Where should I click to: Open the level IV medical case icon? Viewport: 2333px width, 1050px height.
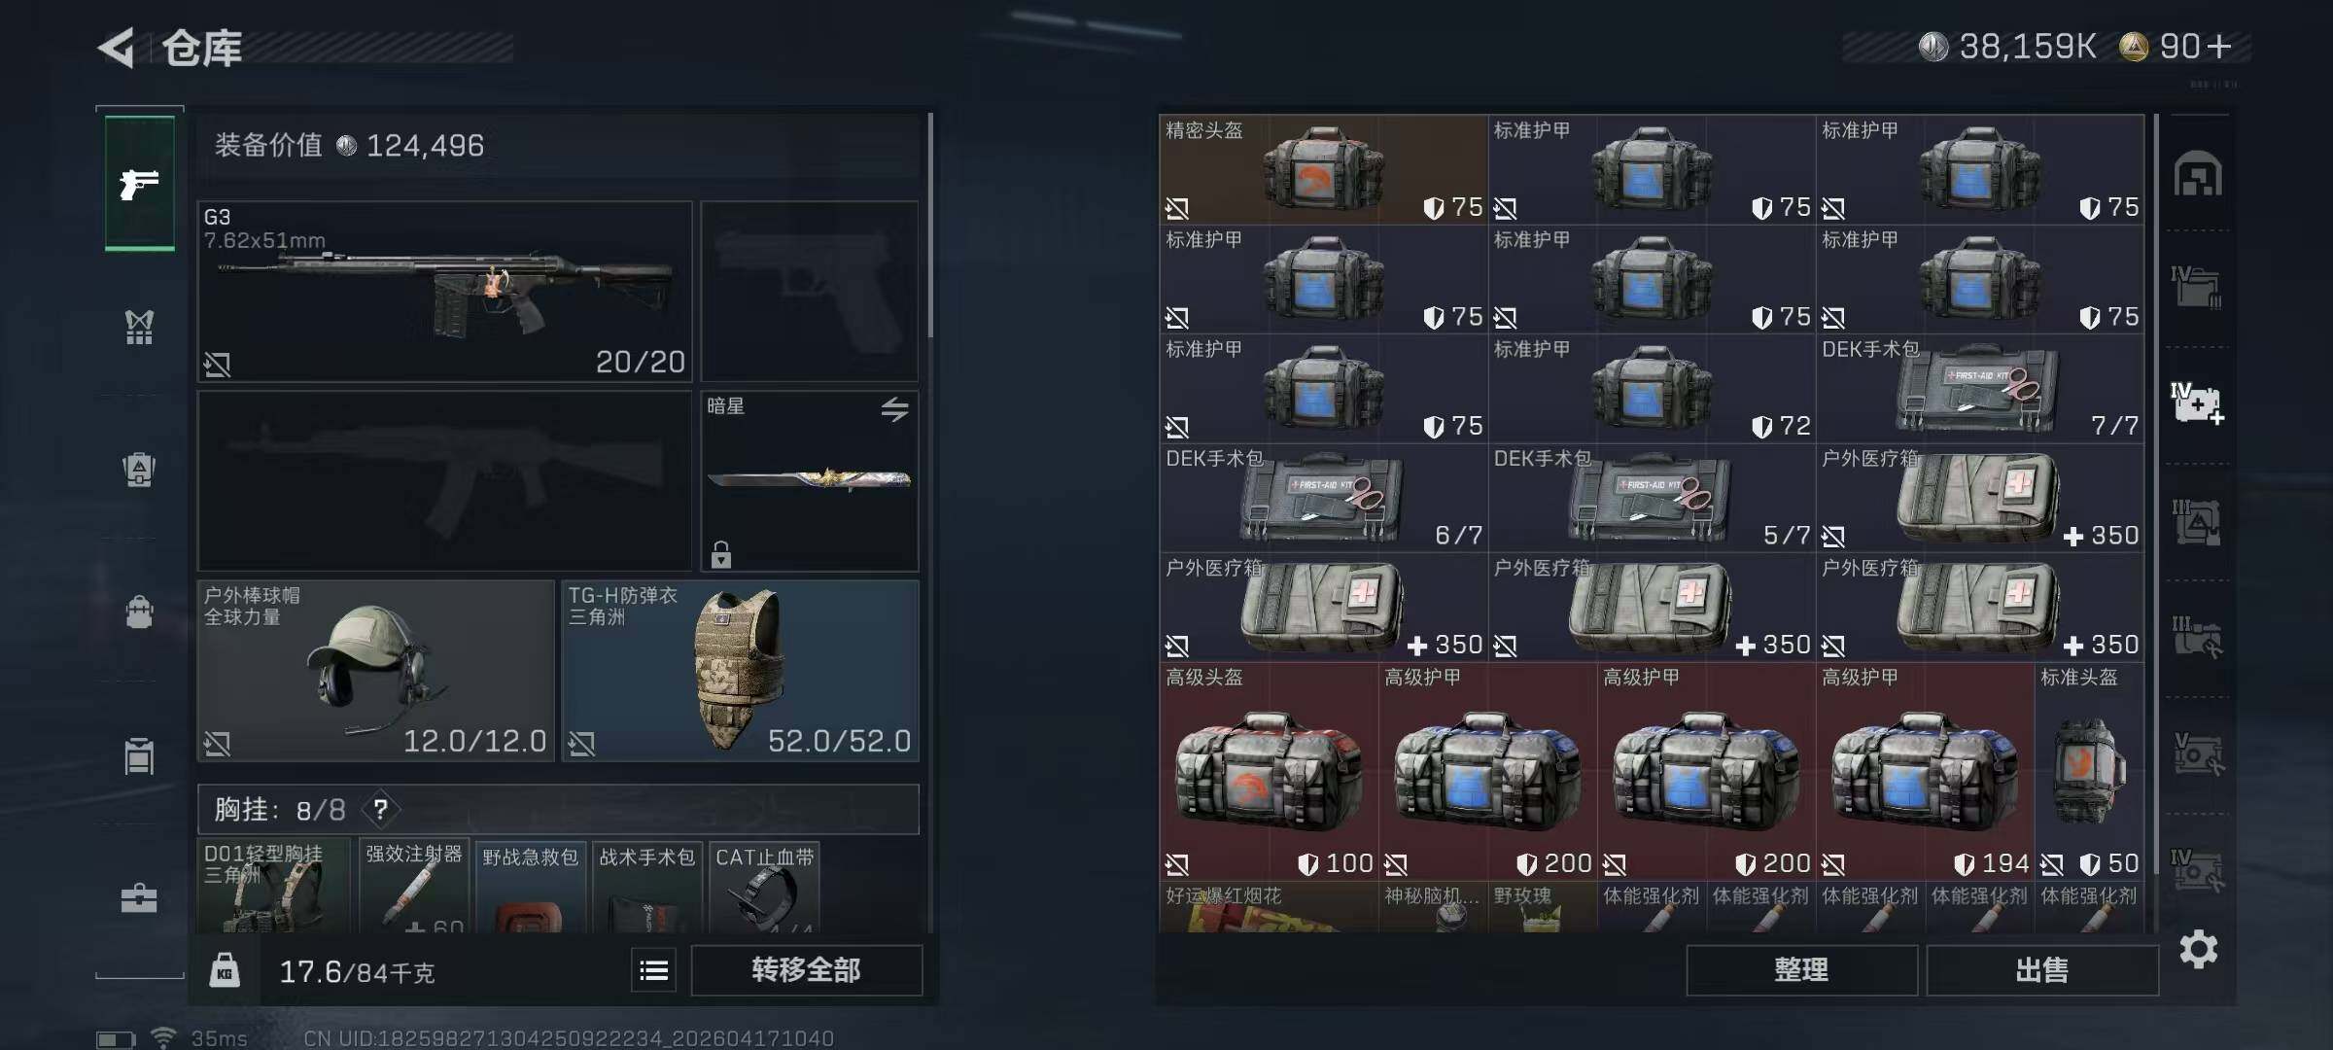2198,404
